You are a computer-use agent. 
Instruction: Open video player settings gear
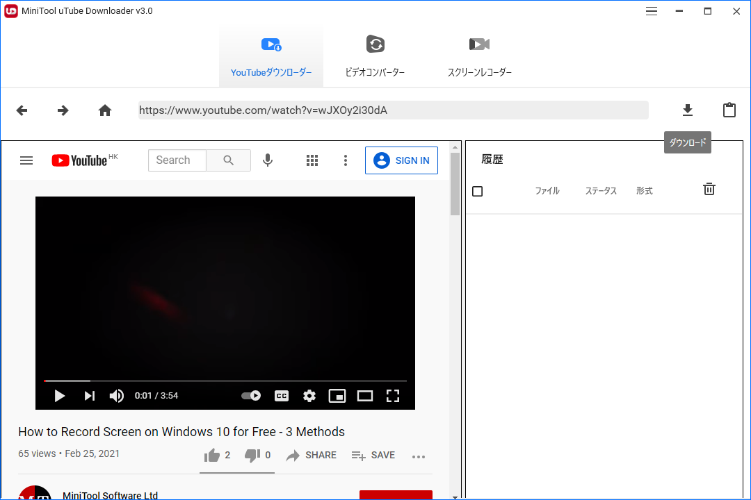point(309,396)
